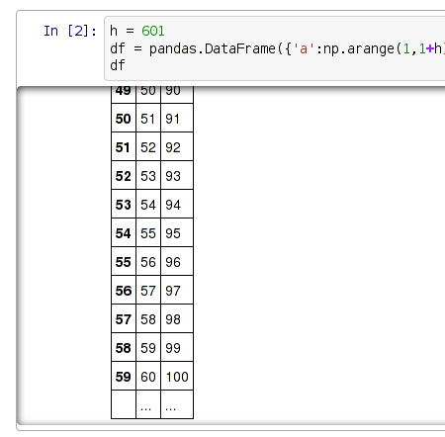Click value 99 in row 58
This screenshot has width=445, height=437.
coord(177,347)
